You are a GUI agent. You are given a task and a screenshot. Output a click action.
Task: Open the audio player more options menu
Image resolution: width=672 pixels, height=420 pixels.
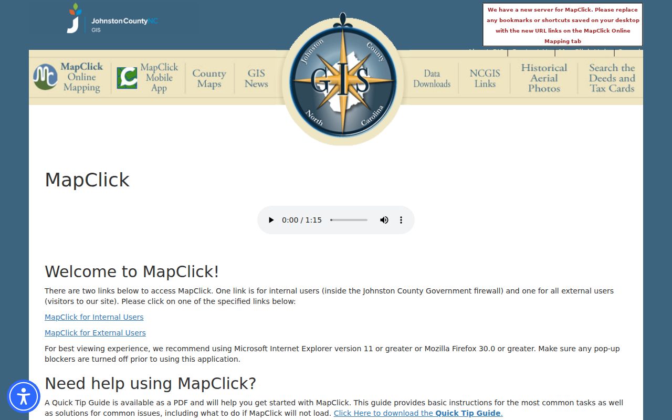point(401,220)
